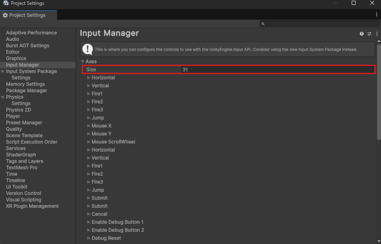Expand the Mouse X axis entry
This screenshot has width=381, height=244.
[89, 126]
